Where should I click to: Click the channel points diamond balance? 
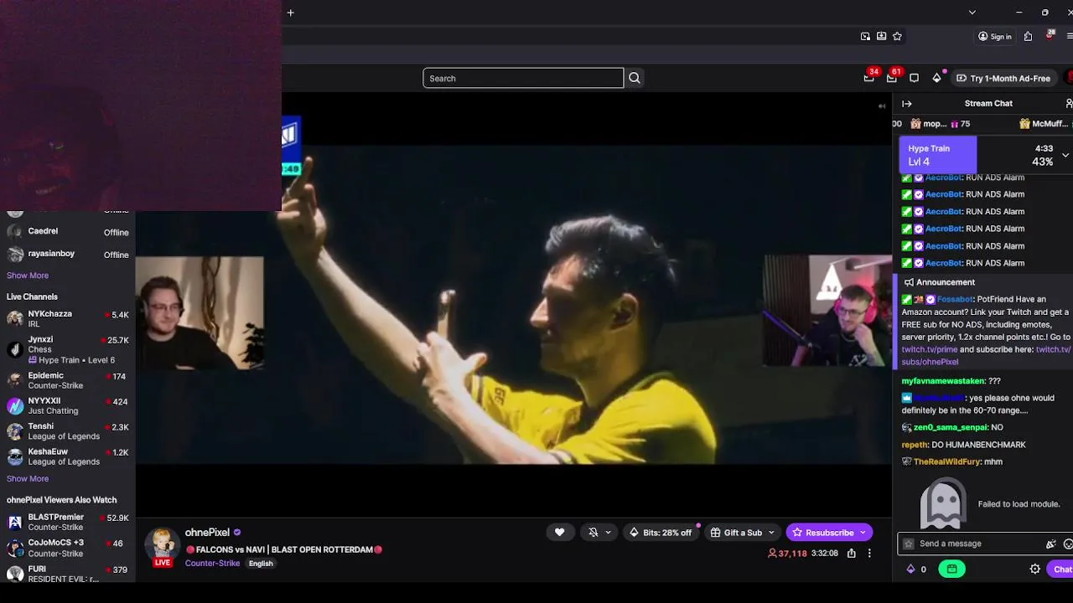coord(916,569)
